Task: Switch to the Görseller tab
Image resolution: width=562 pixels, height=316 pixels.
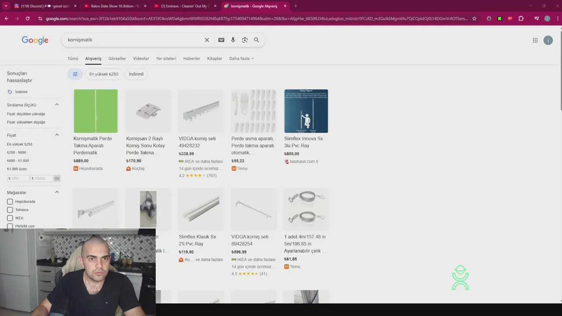Action: point(117,58)
